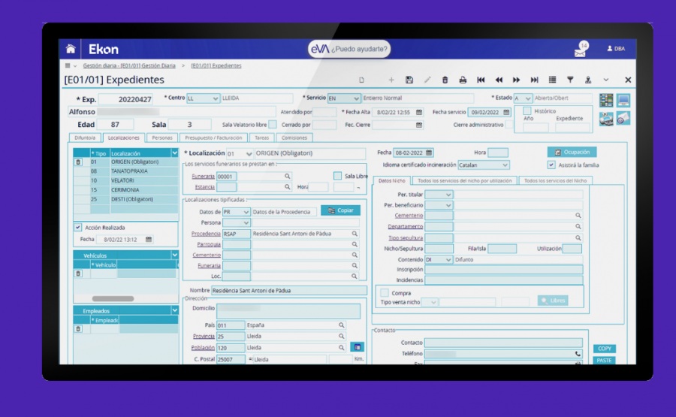Toggle the Histórico checkbox
The image size is (676, 417).
(x=527, y=111)
